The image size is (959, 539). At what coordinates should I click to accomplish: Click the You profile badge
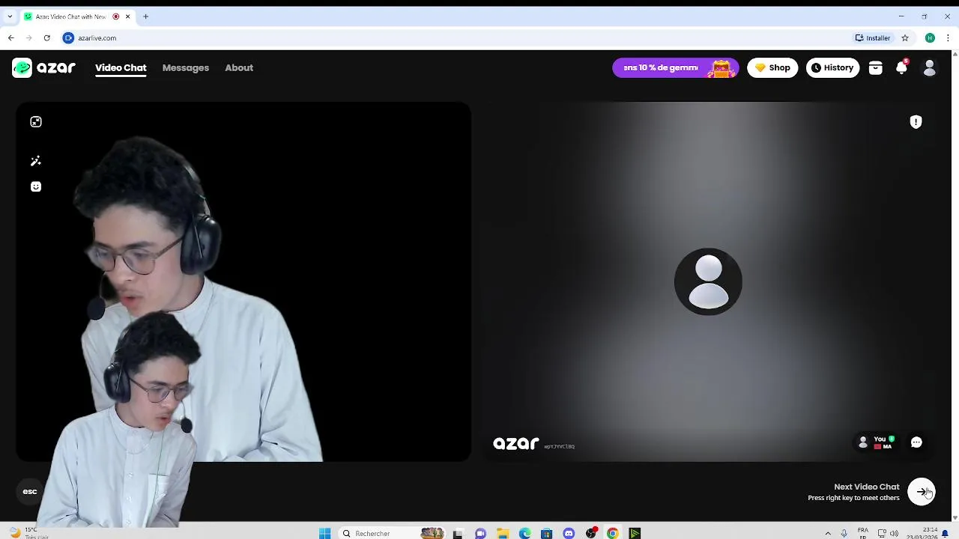(x=876, y=442)
